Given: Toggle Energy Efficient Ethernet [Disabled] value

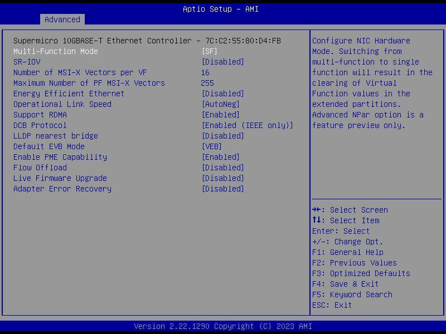Looking at the screenshot, I should pyautogui.click(x=222, y=94).
